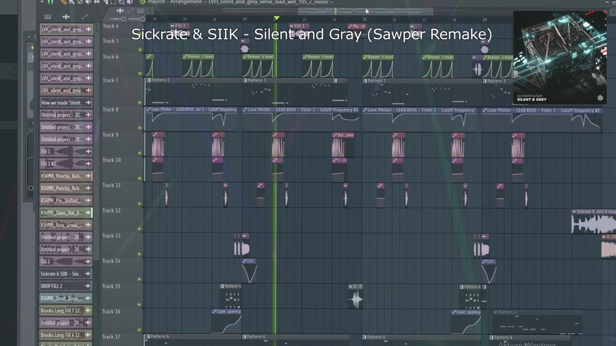The width and height of the screenshot is (616, 346).
Task: Open the Arrangement dropdown arrow in title
Action: [x=205, y=2]
